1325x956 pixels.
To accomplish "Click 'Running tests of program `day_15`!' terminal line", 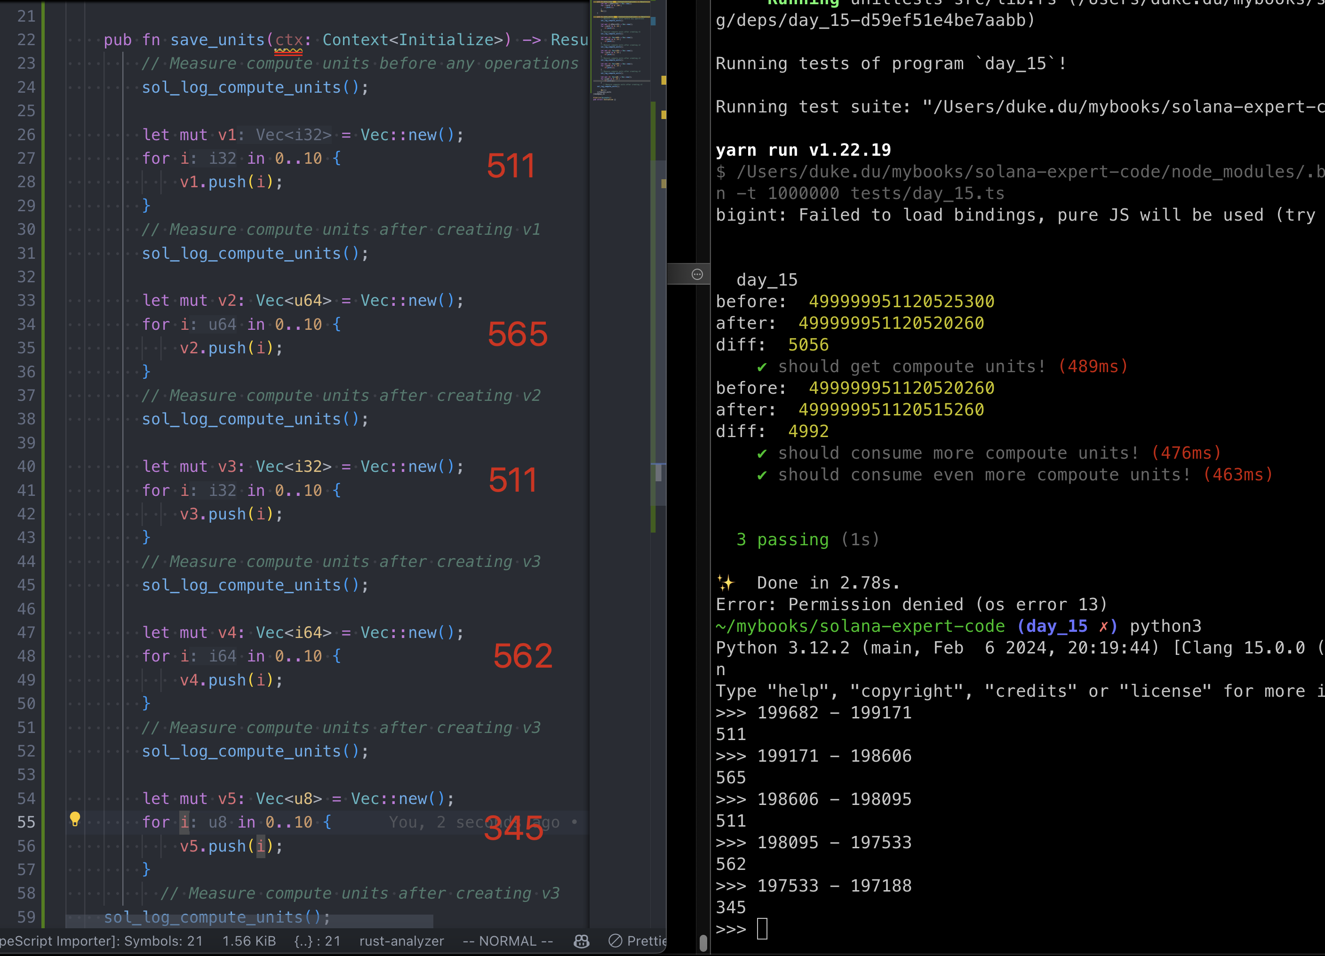I will tap(891, 64).
